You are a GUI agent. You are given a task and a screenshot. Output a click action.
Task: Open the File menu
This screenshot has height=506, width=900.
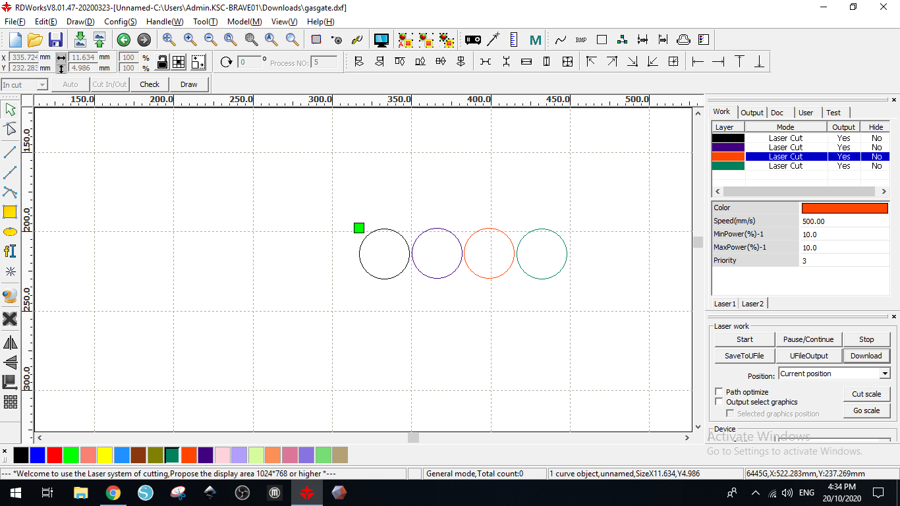pyautogui.click(x=14, y=22)
